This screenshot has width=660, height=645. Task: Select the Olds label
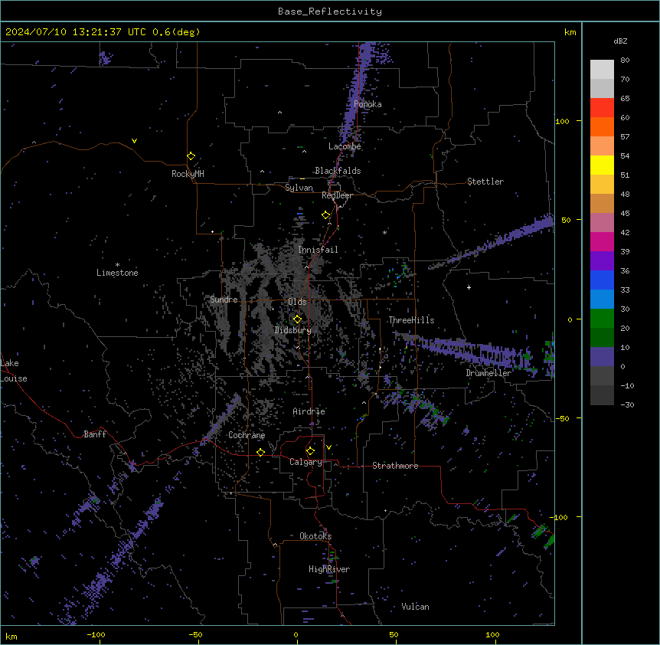click(x=297, y=302)
